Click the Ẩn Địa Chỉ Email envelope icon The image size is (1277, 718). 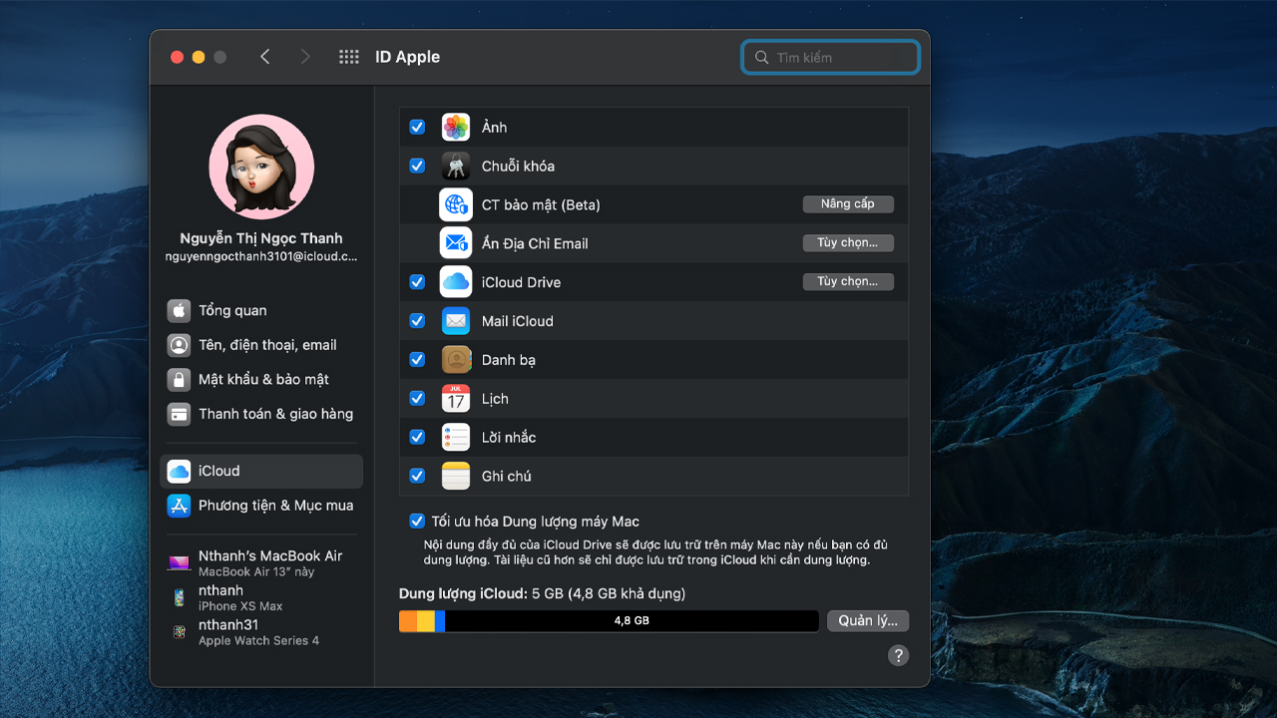point(456,243)
